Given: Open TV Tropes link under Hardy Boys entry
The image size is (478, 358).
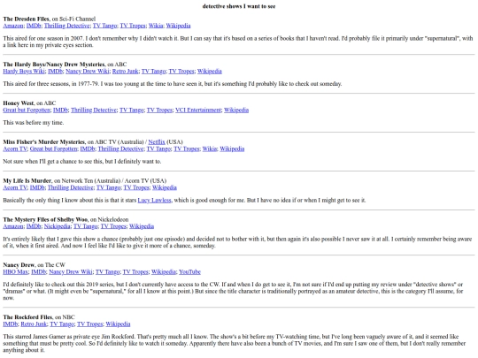Looking at the screenshot, I should coord(181,72).
